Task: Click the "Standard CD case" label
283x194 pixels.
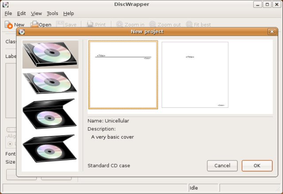Action: click(x=109, y=166)
